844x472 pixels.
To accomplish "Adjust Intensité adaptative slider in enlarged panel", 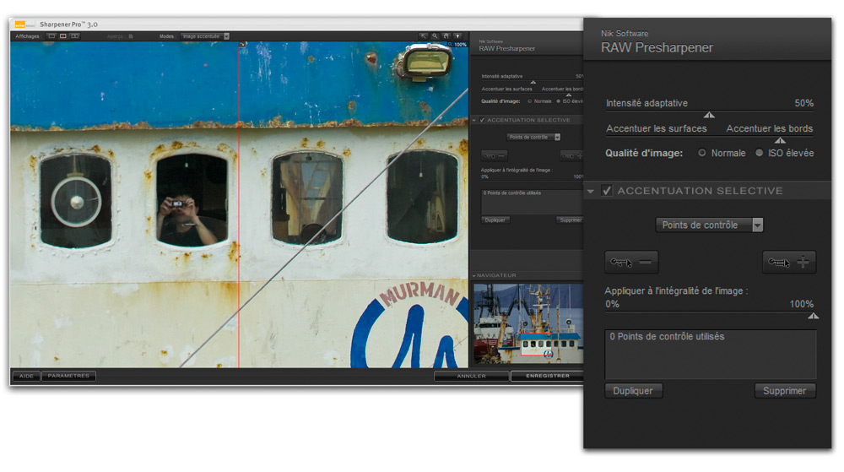I will pyautogui.click(x=710, y=115).
